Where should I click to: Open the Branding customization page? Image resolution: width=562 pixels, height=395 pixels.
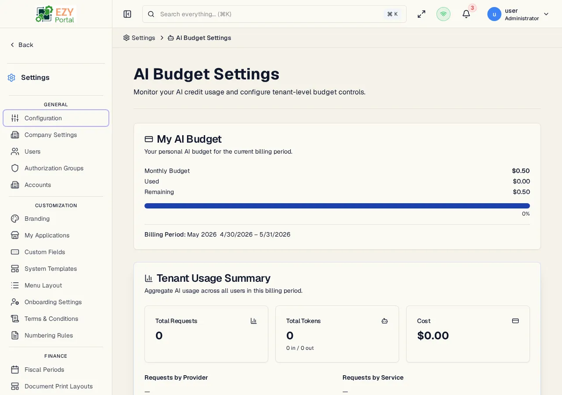tap(56, 219)
